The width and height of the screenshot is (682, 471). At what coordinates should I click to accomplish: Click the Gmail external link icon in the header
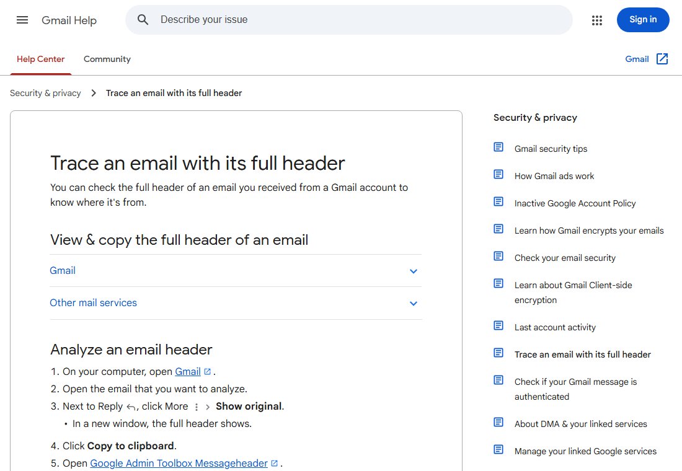662,59
